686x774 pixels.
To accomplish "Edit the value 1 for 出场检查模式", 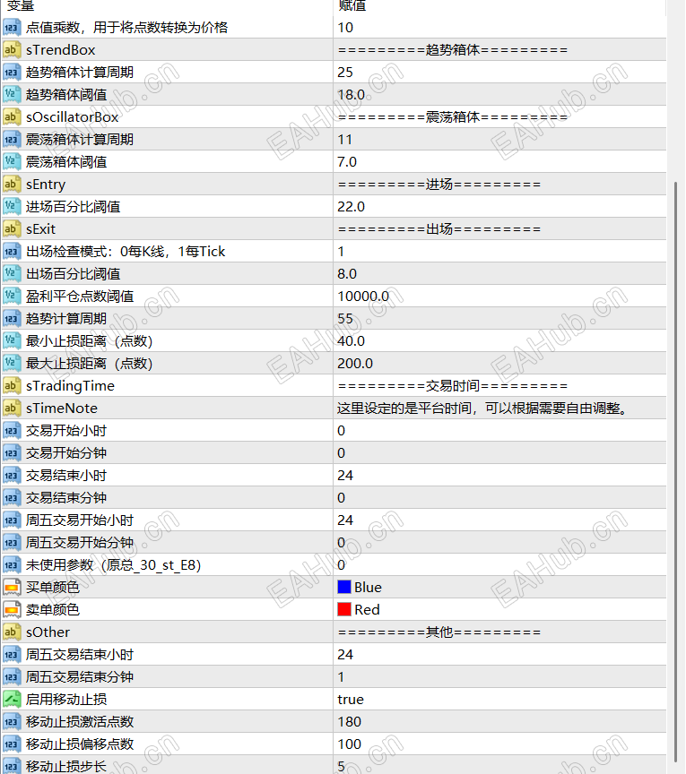I will pyautogui.click(x=341, y=251).
